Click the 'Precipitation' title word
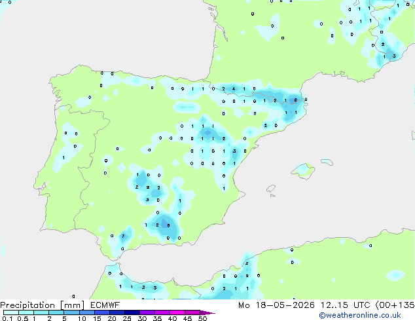Image resolution: width=415 pixels, height=321 pixels. 29,305
